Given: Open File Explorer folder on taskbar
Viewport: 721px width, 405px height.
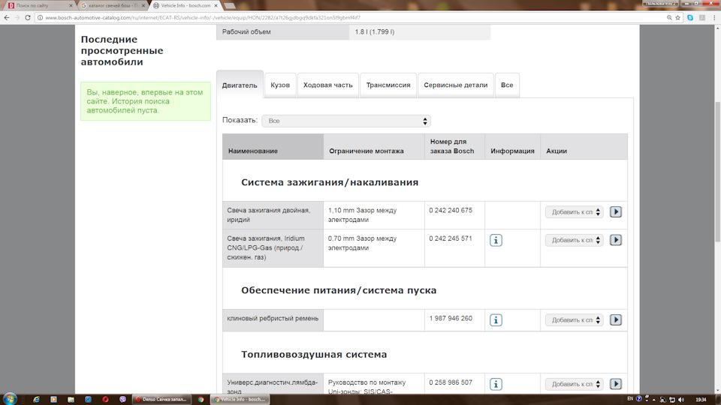Looking at the screenshot, I should pyautogui.click(x=71, y=400).
